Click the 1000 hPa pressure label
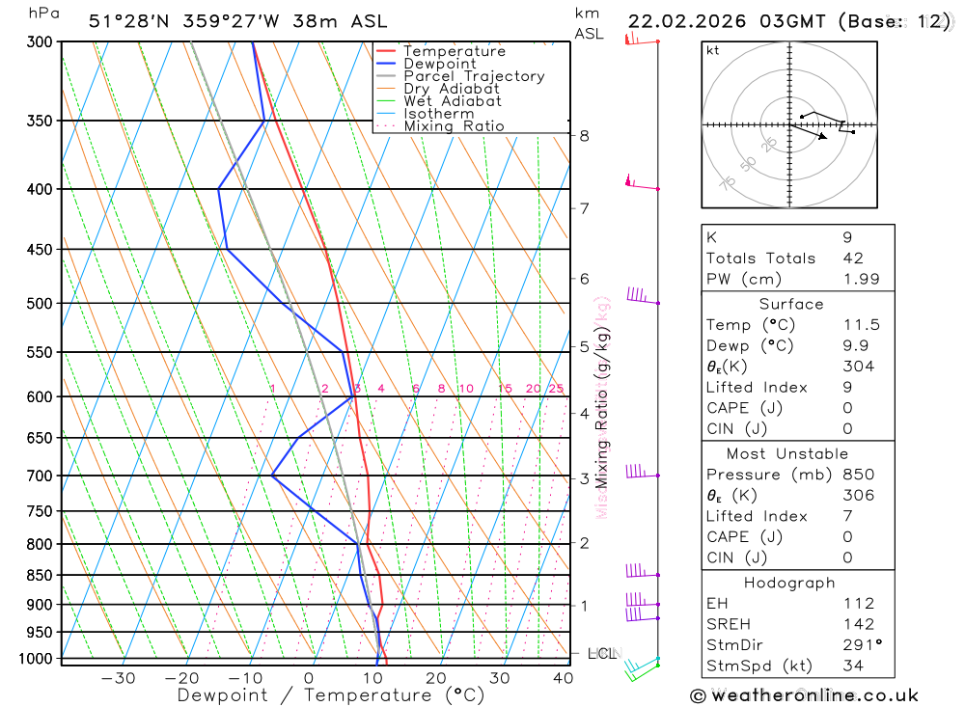Image resolution: width=965 pixels, height=707 pixels. pos(37,659)
